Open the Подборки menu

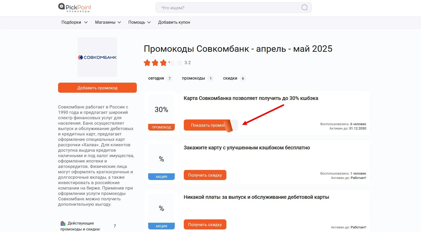click(71, 22)
